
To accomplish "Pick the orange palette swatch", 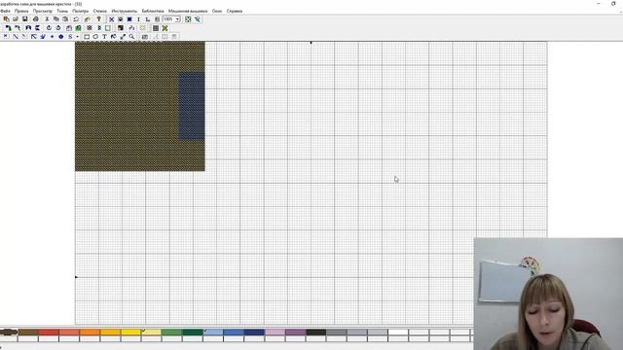I will [90, 332].
